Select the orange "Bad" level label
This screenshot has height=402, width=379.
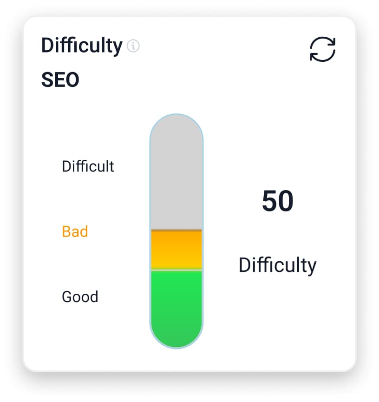[75, 231]
